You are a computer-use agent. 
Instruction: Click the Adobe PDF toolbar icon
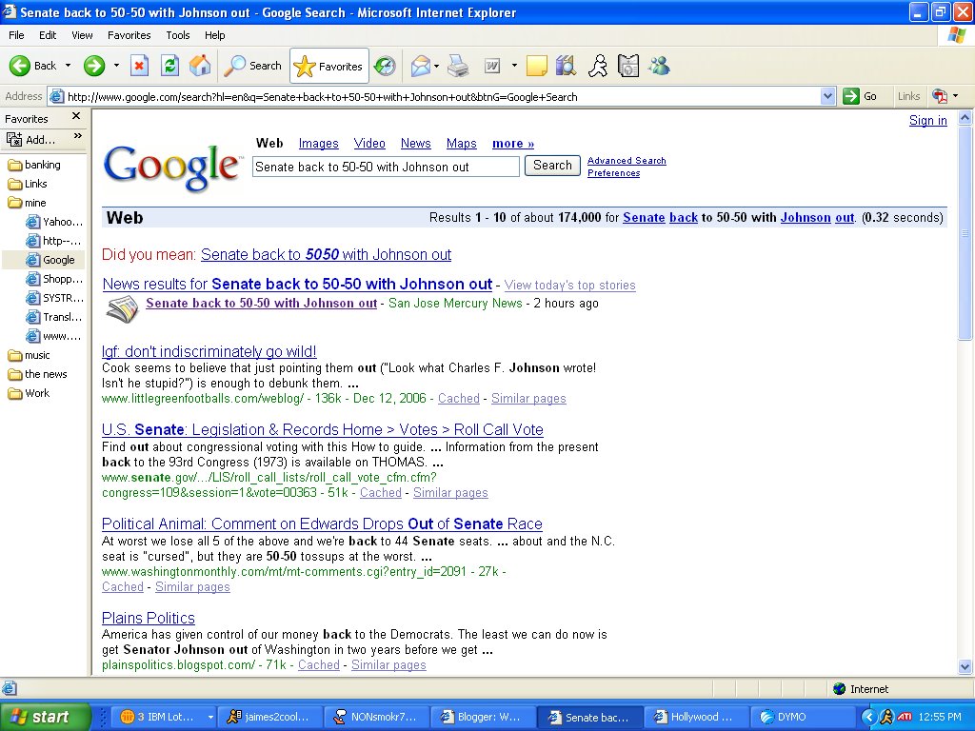point(940,96)
